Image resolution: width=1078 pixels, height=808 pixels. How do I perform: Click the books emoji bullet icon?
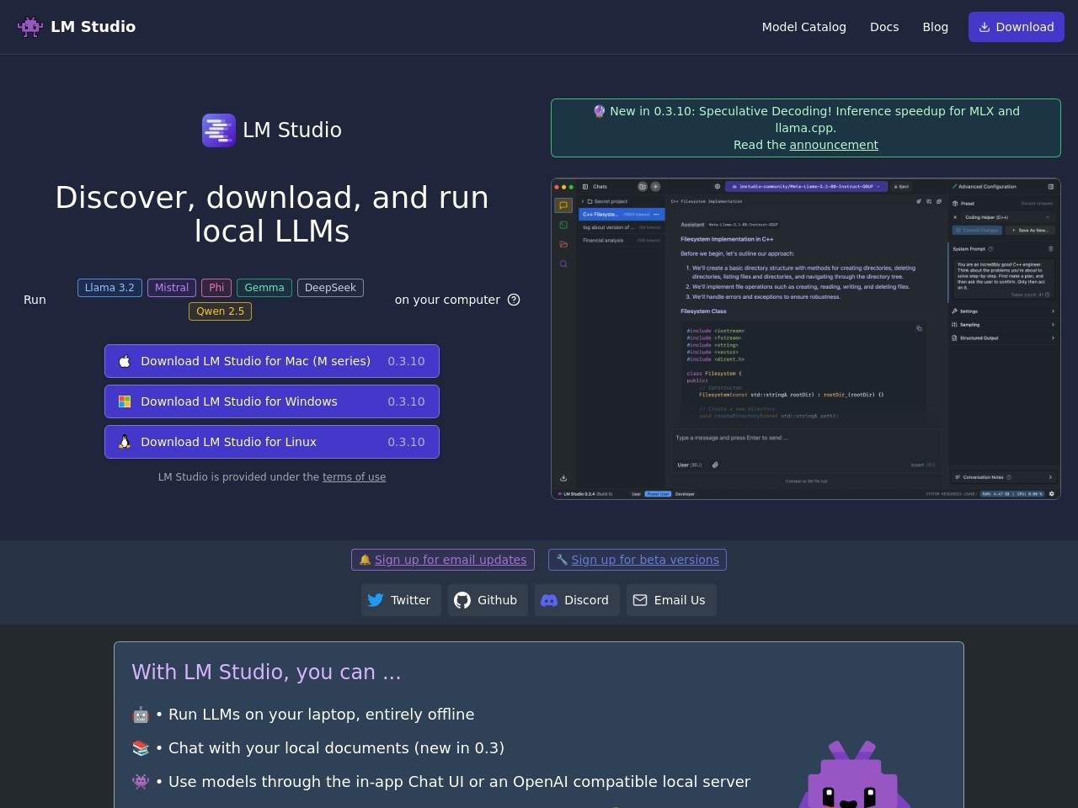pos(141,748)
